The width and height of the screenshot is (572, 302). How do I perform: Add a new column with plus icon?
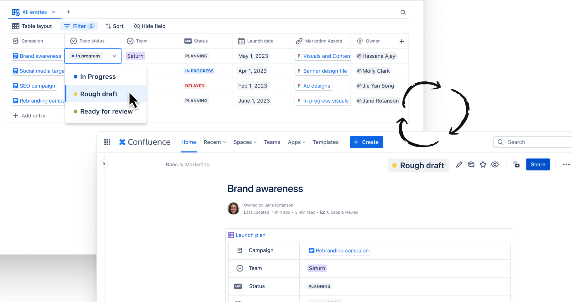tap(402, 41)
